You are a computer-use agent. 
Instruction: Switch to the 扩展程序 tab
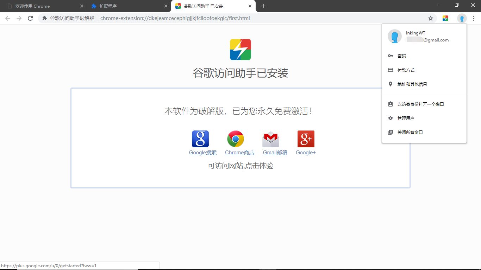coord(129,6)
